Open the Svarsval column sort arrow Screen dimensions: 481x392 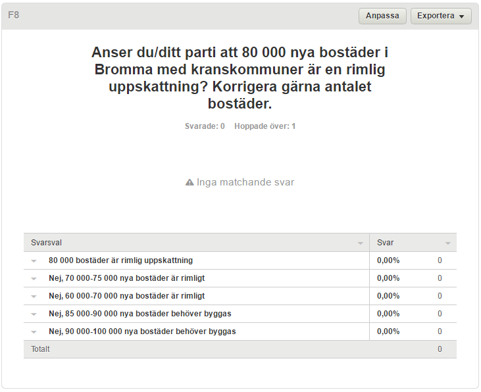[x=361, y=243]
